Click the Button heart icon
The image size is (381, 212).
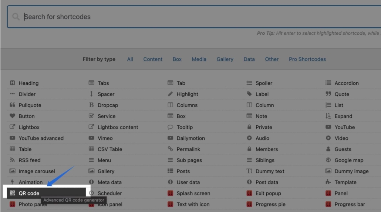(13, 116)
